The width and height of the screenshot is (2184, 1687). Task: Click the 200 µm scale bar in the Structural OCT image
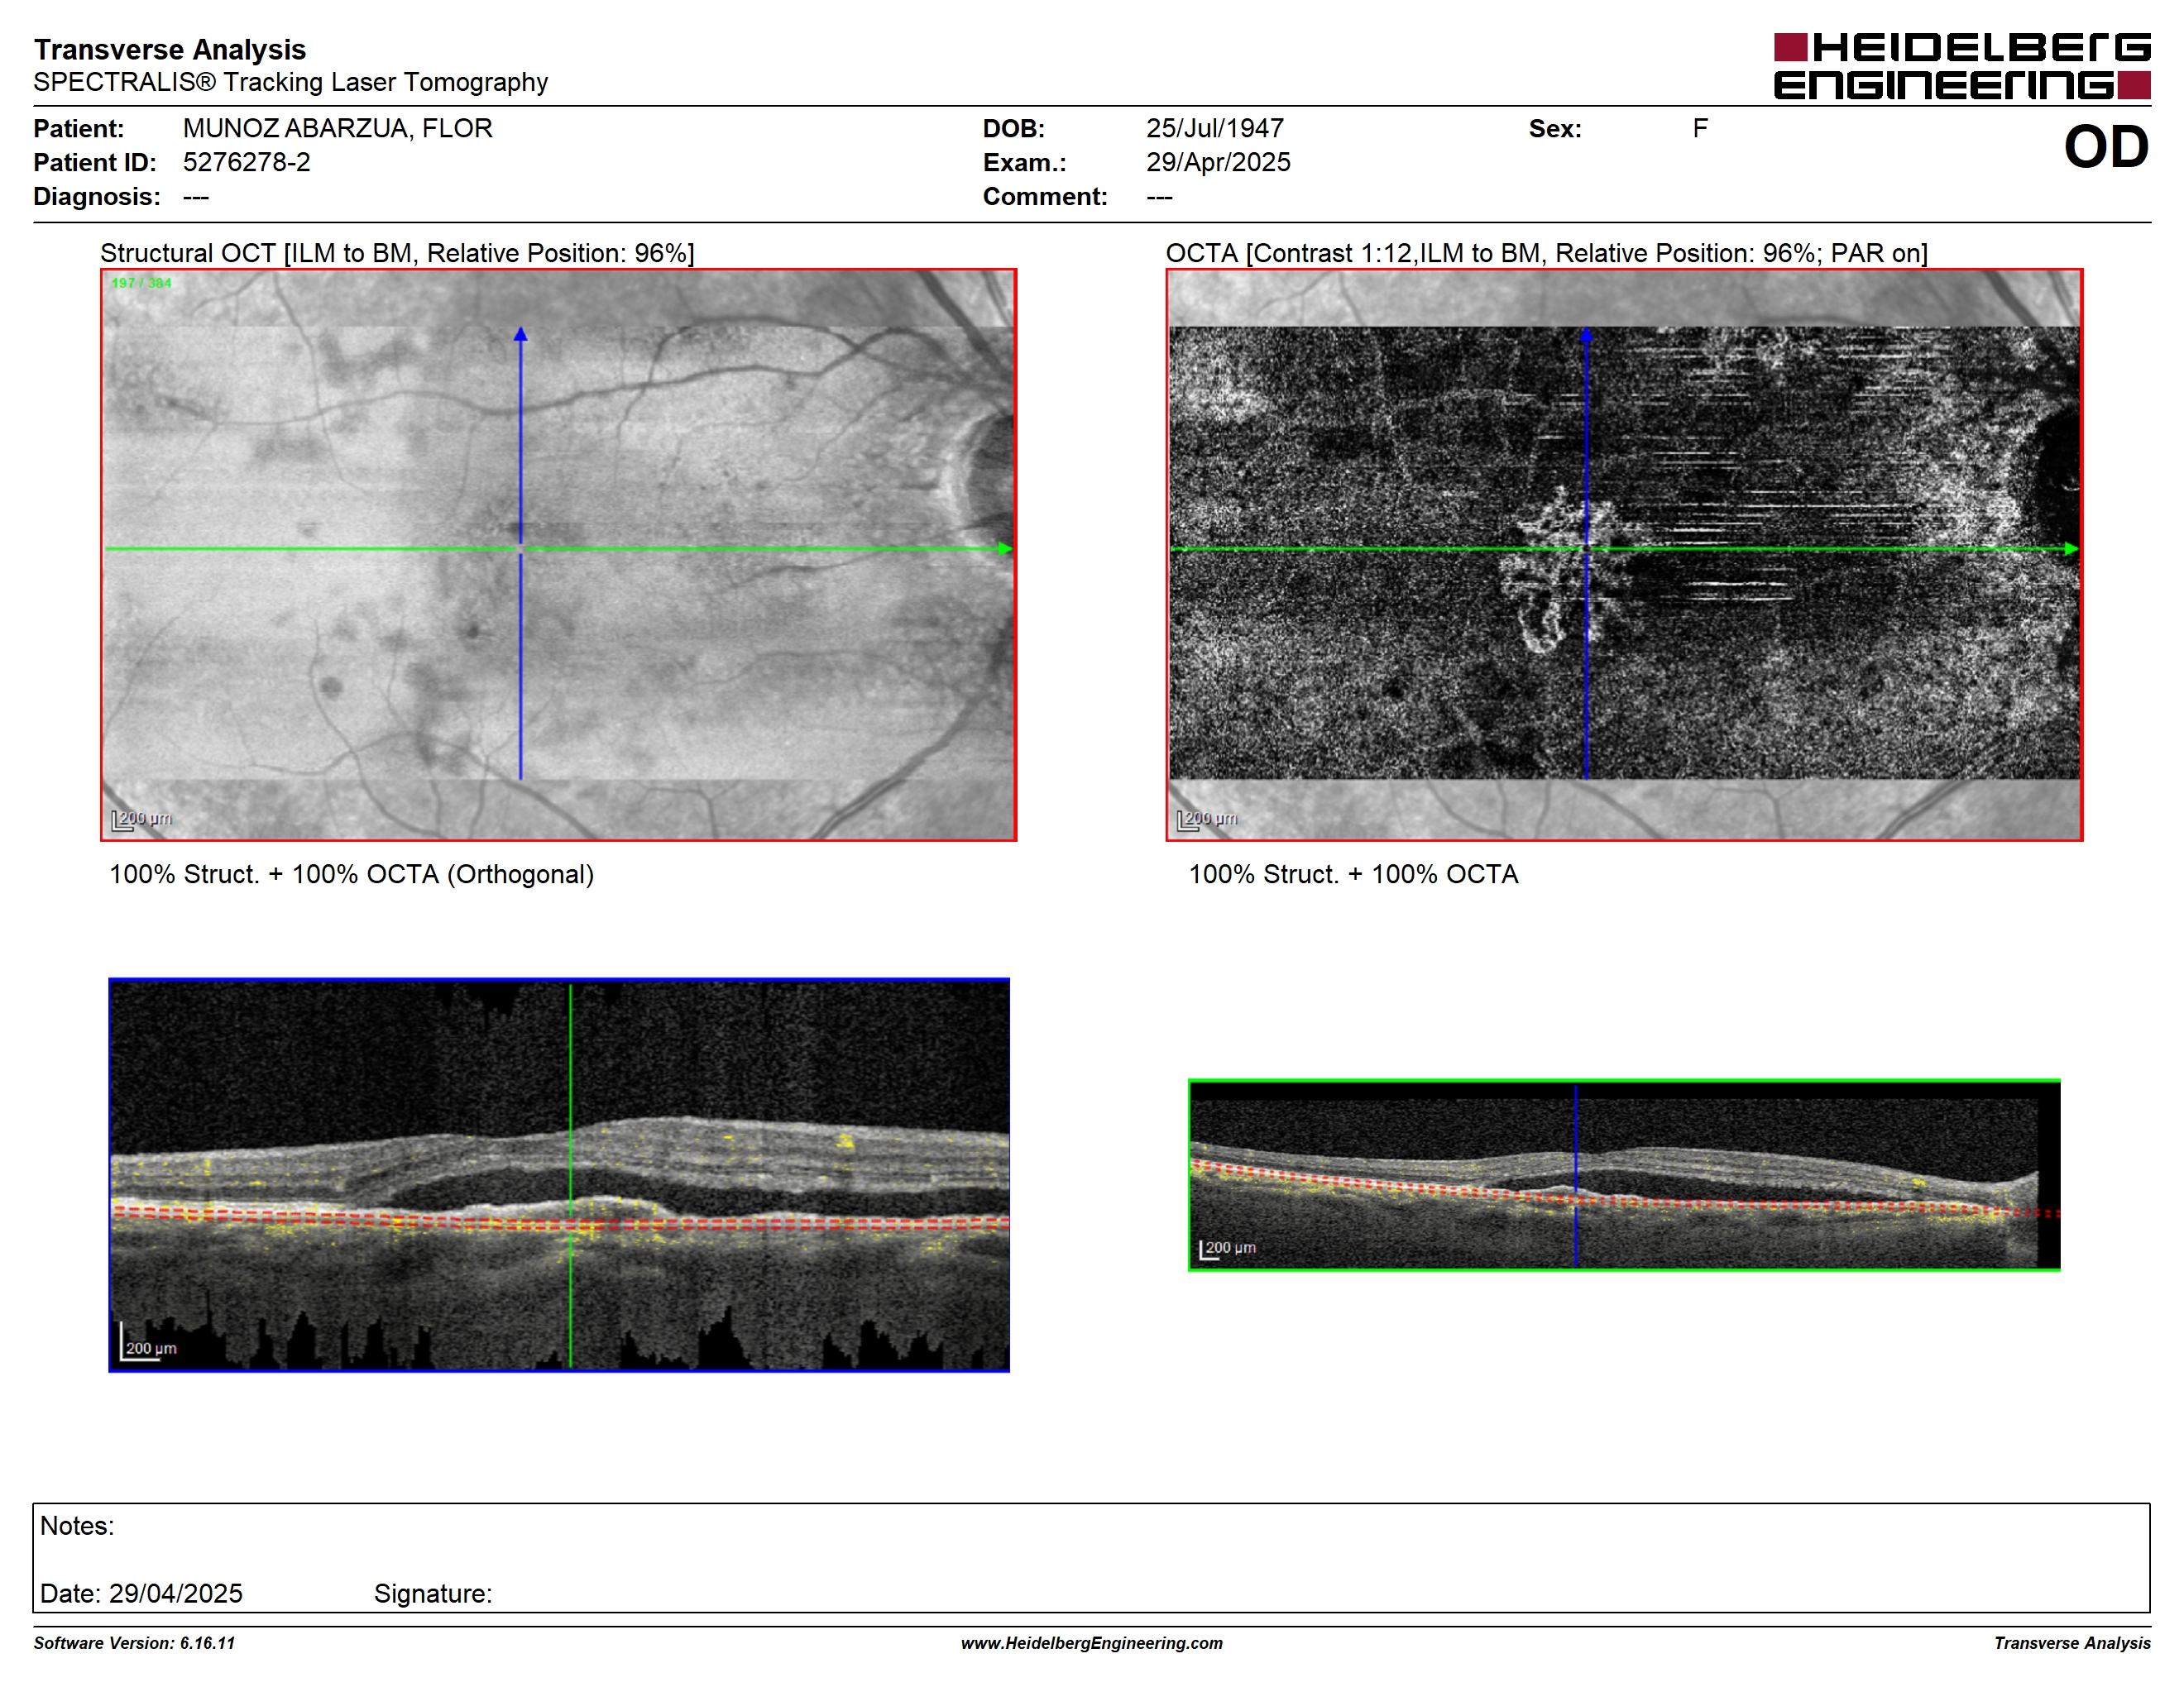tap(141, 820)
